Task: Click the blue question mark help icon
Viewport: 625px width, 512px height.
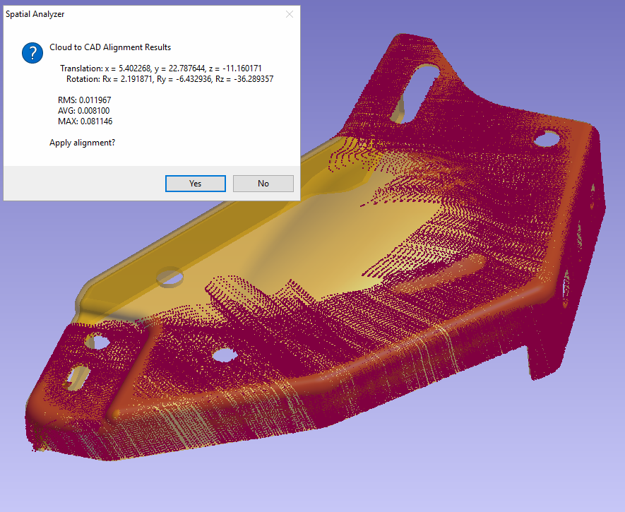Action: point(32,52)
